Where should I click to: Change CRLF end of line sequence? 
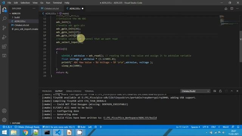pyautogui.click(x=213, y=127)
